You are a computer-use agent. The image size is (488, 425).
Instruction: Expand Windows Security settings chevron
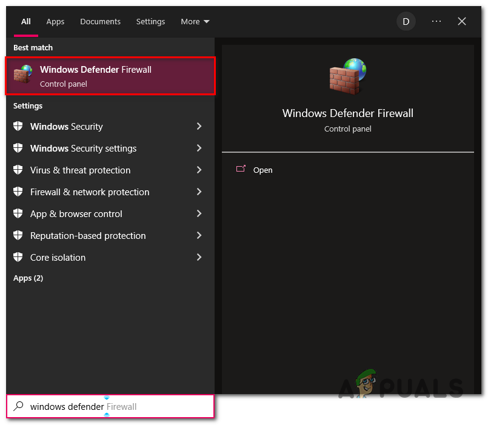coord(199,148)
